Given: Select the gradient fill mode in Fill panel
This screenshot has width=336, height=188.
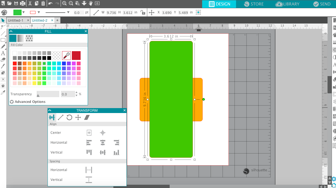Looking at the screenshot, I should (21, 38).
